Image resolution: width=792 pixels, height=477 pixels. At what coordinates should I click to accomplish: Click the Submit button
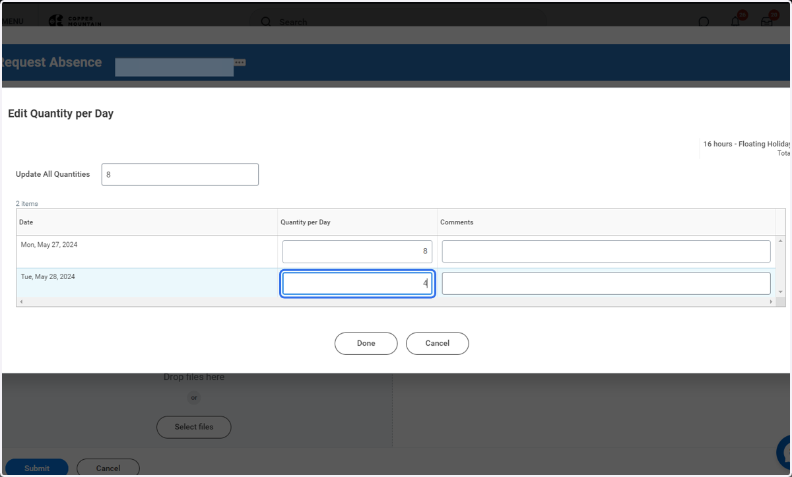37,468
